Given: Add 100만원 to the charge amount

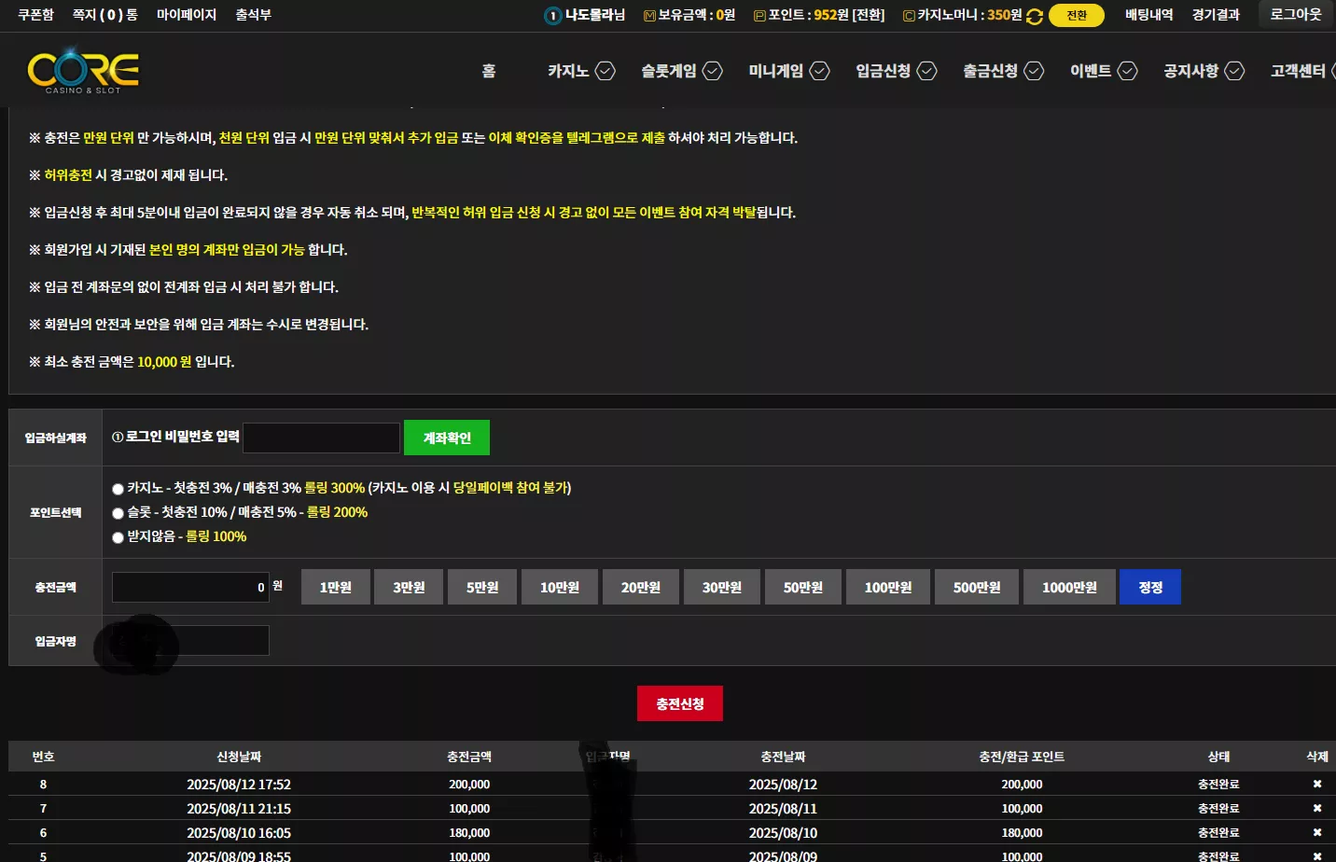Looking at the screenshot, I should coord(888,587).
